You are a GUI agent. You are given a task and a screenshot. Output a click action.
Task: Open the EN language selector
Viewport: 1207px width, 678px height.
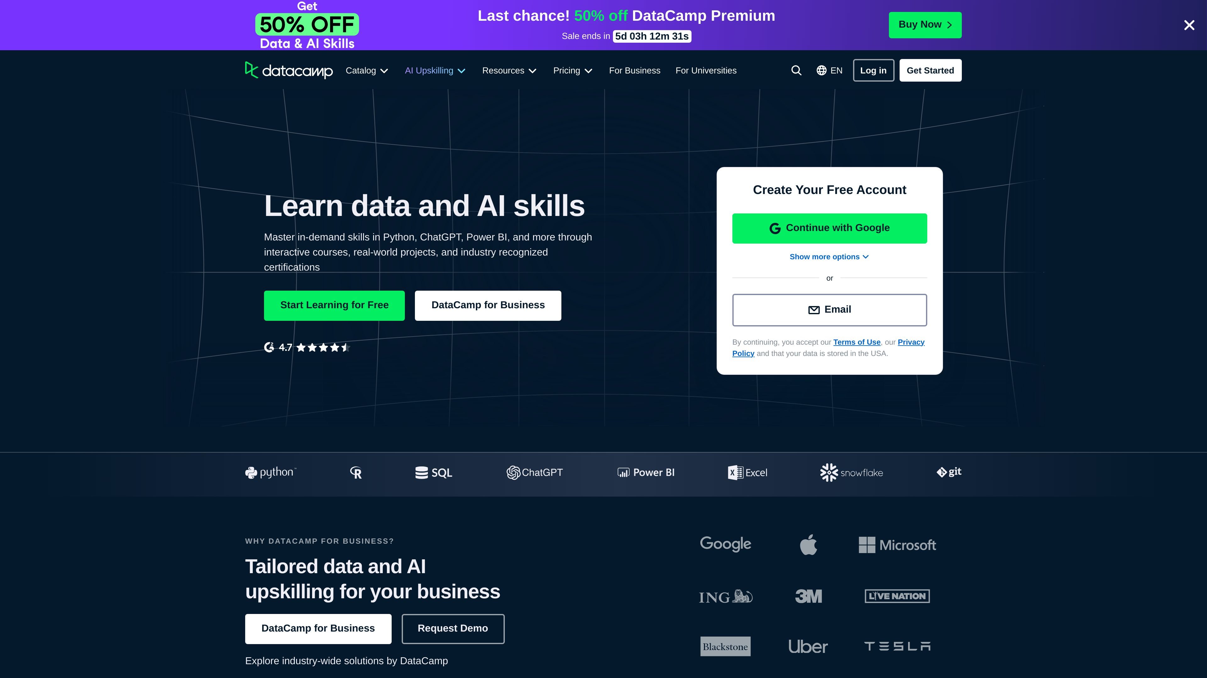[x=829, y=71]
